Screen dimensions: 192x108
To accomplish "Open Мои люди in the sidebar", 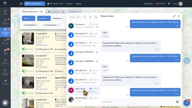I will click(5, 42).
